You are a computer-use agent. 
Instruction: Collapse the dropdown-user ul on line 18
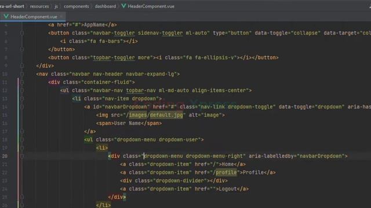point(22,140)
